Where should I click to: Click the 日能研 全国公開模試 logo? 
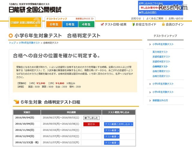[35, 10]
